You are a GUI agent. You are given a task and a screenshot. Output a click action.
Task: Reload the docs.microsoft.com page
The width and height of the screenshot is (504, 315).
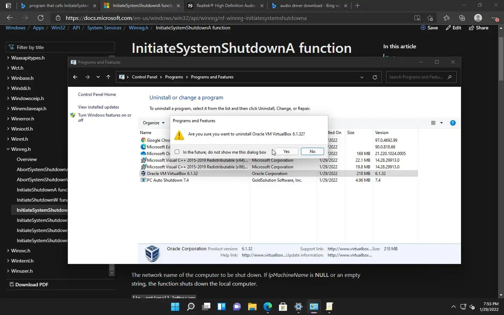(41, 18)
